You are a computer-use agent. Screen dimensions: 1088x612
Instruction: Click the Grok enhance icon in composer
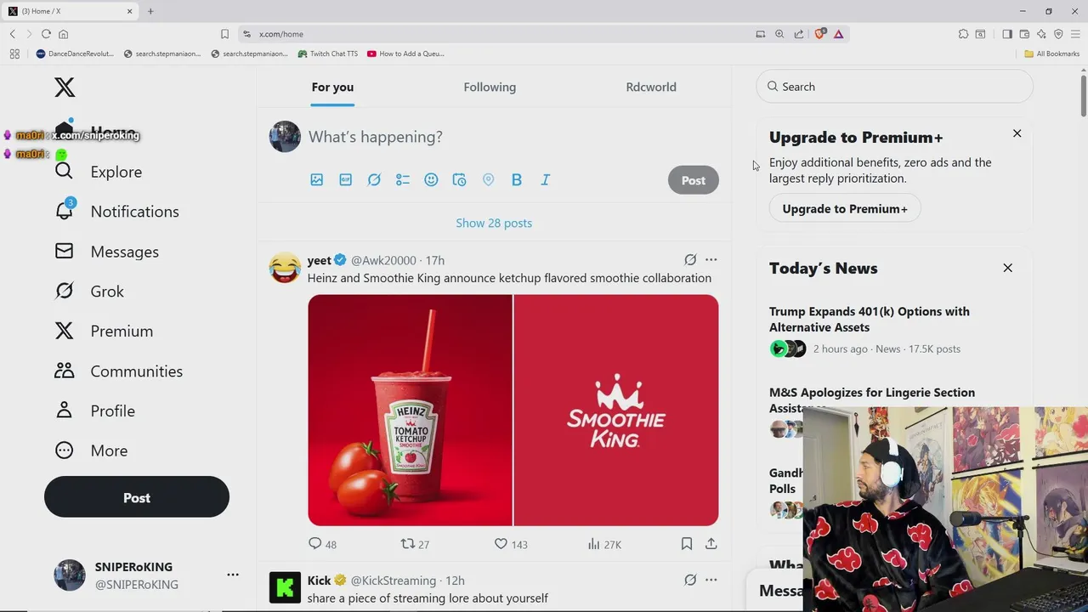coord(374,179)
